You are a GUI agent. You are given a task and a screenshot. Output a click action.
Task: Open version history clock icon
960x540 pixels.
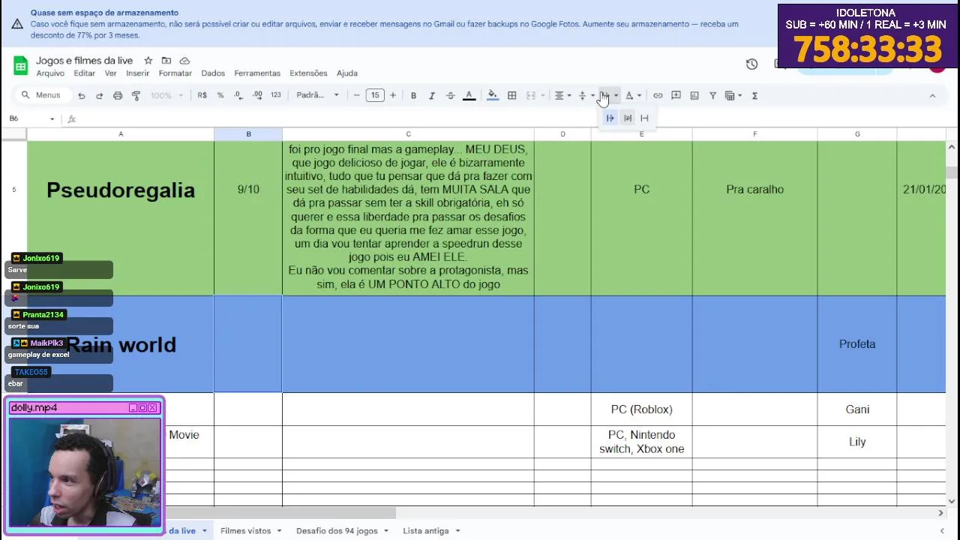coord(751,64)
